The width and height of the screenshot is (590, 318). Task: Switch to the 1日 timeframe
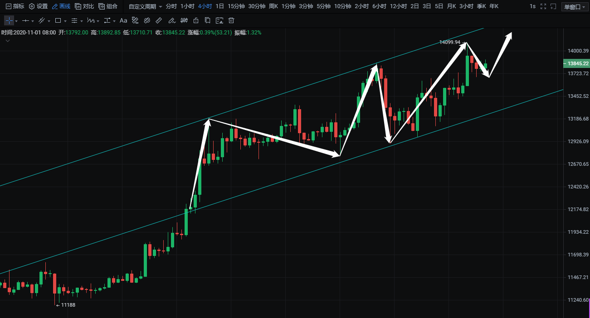click(x=219, y=6)
